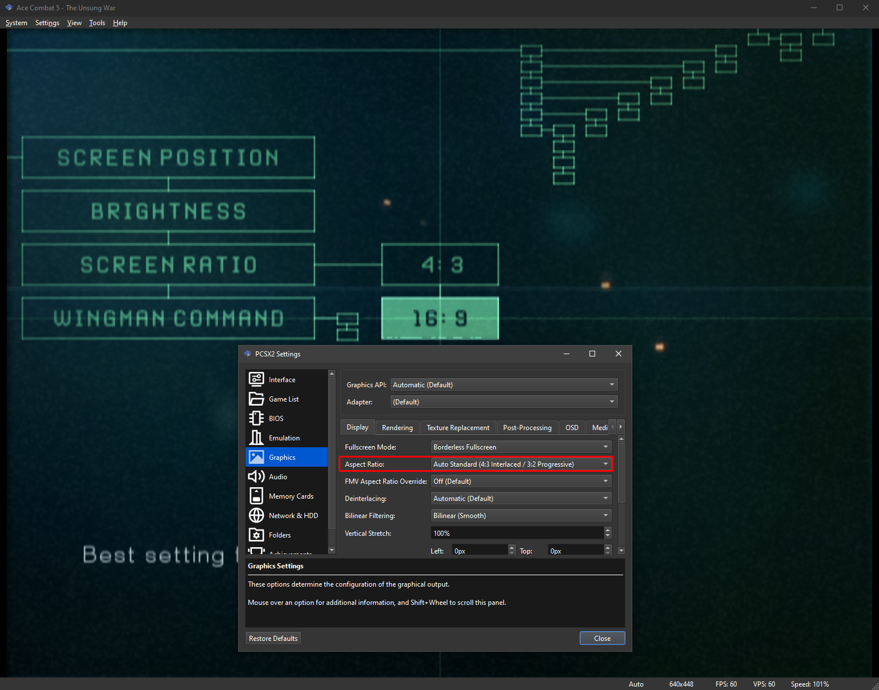Image resolution: width=879 pixels, height=690 pixels.
Task: Click the settings category list scroll-down arrow
Action: coord(332,550)
